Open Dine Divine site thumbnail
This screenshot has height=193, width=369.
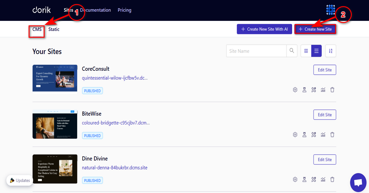tap(55, 169)
